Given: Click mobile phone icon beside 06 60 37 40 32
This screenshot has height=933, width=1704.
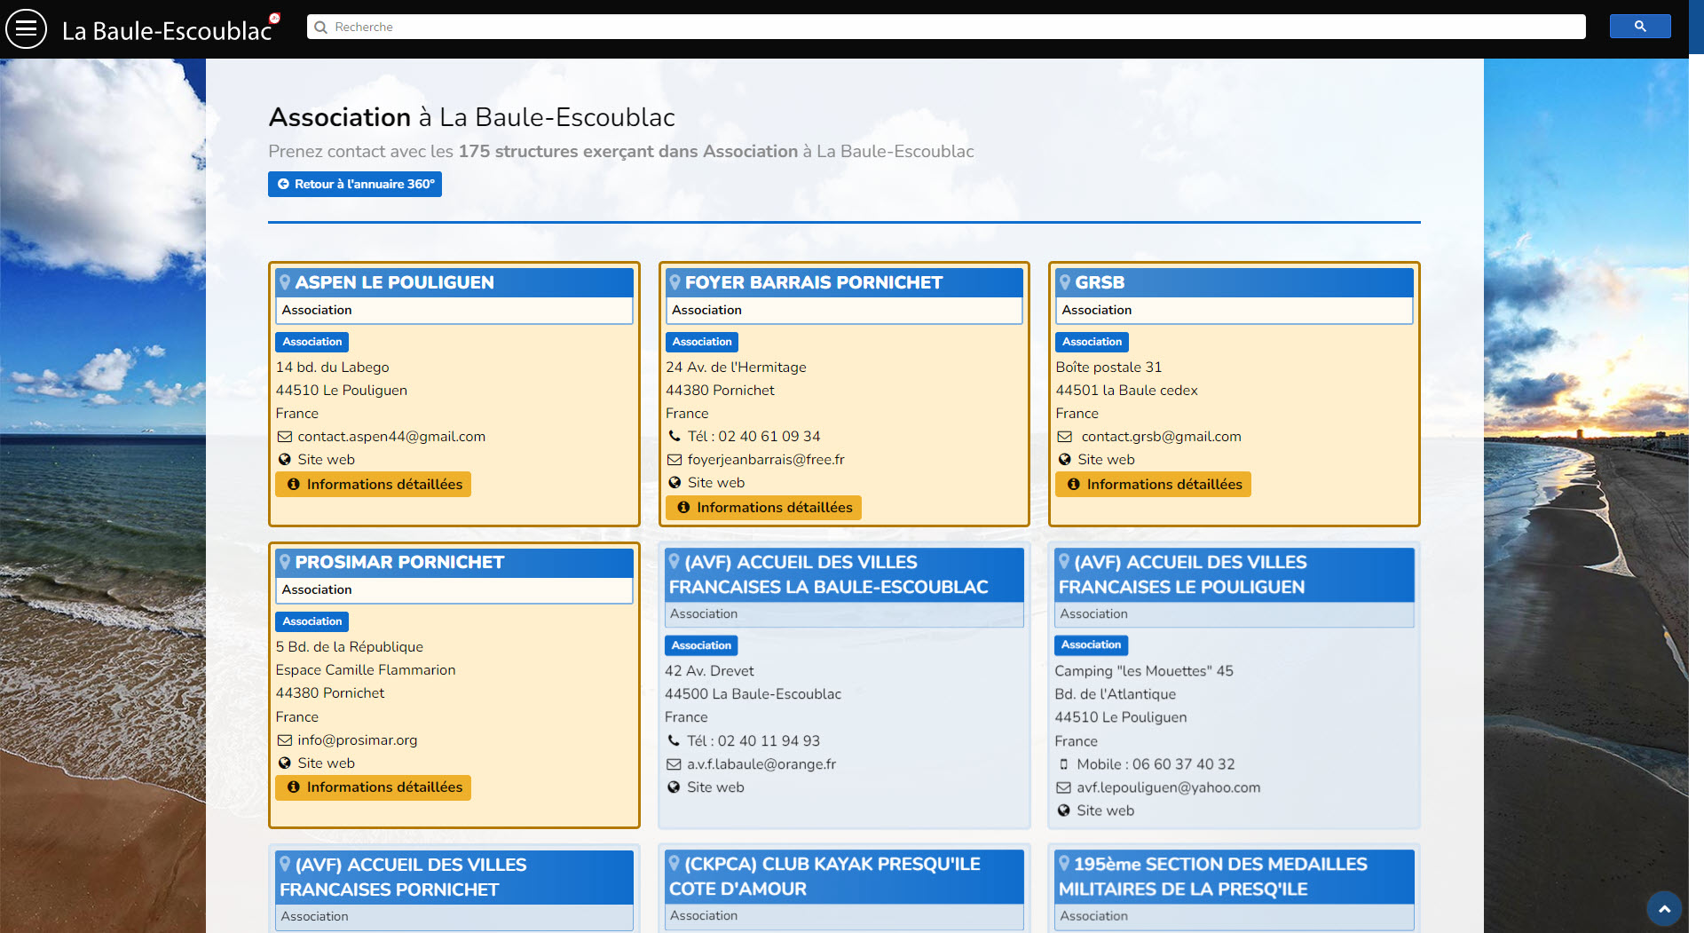Looking at the screenshot, I should pyautogui.click(x=1063, y=764).
